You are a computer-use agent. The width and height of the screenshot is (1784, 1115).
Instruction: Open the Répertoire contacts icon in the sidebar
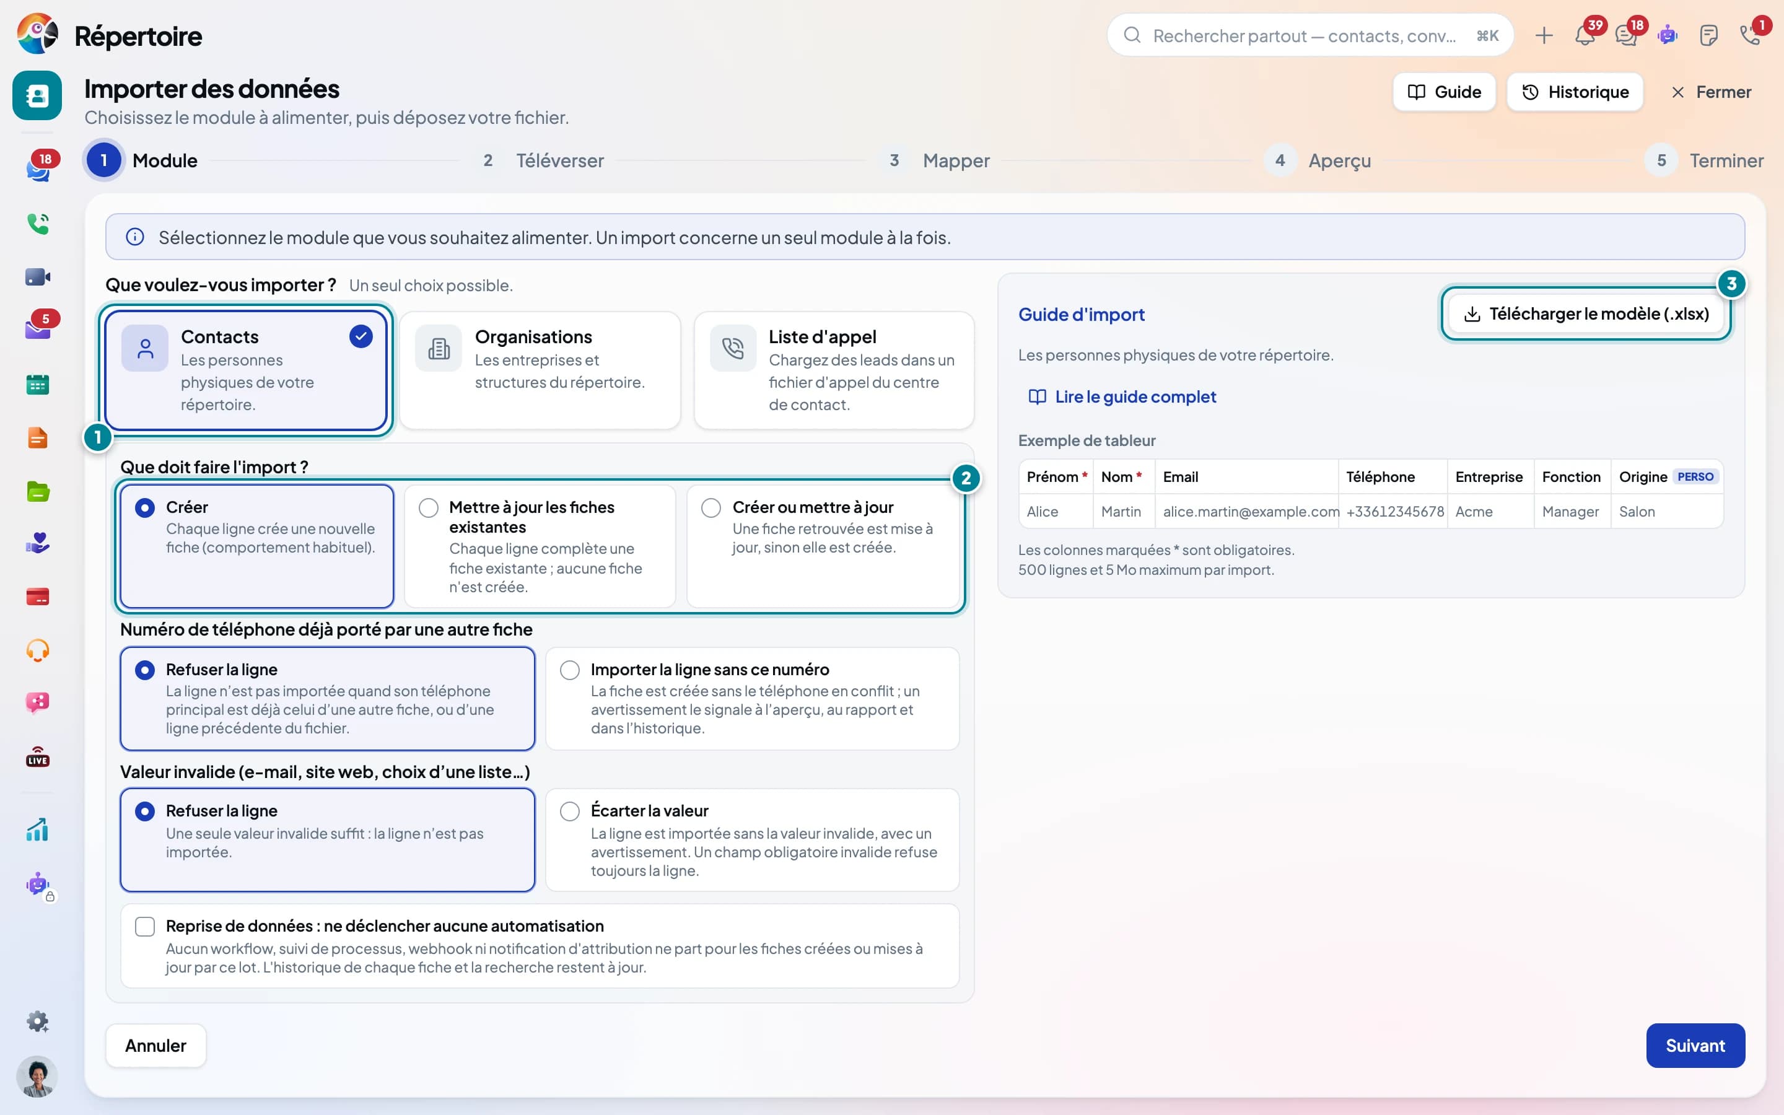pos(37,95)
